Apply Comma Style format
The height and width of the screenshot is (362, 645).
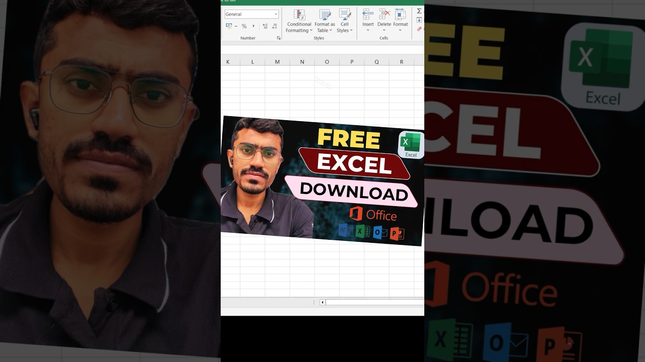(x=253, y=26)
